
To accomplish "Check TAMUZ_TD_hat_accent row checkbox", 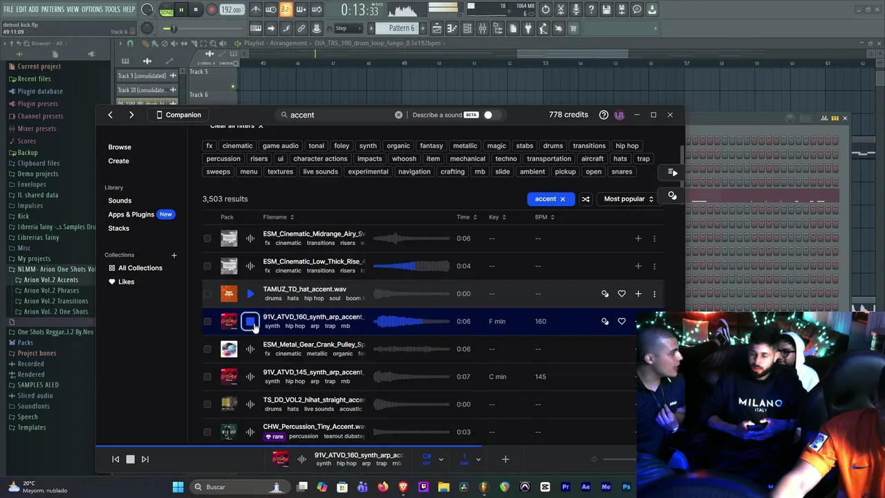I will pyautogui.click(x=207, y=294).
